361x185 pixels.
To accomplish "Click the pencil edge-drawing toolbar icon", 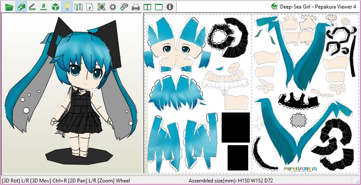I will tap(32, 7).
